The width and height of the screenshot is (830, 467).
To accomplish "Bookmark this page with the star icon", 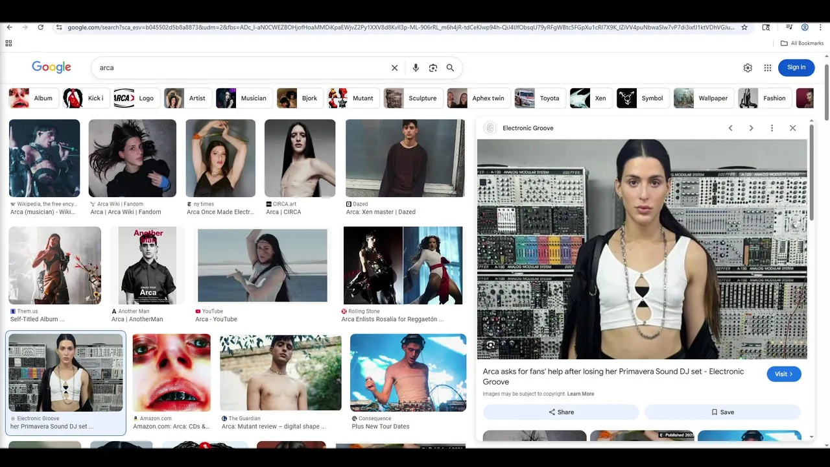I will (744, 27).
